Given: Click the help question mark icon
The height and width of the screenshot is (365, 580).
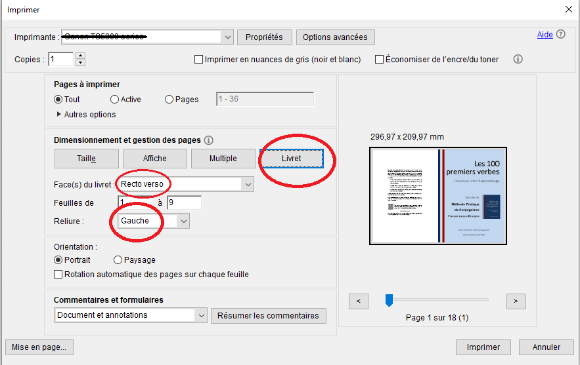Looking at the screenshot, I should 560,35.
